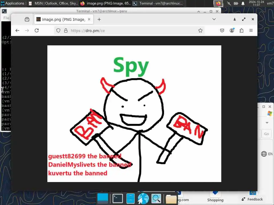Open the padlock site information icon

tap(66, 31)
